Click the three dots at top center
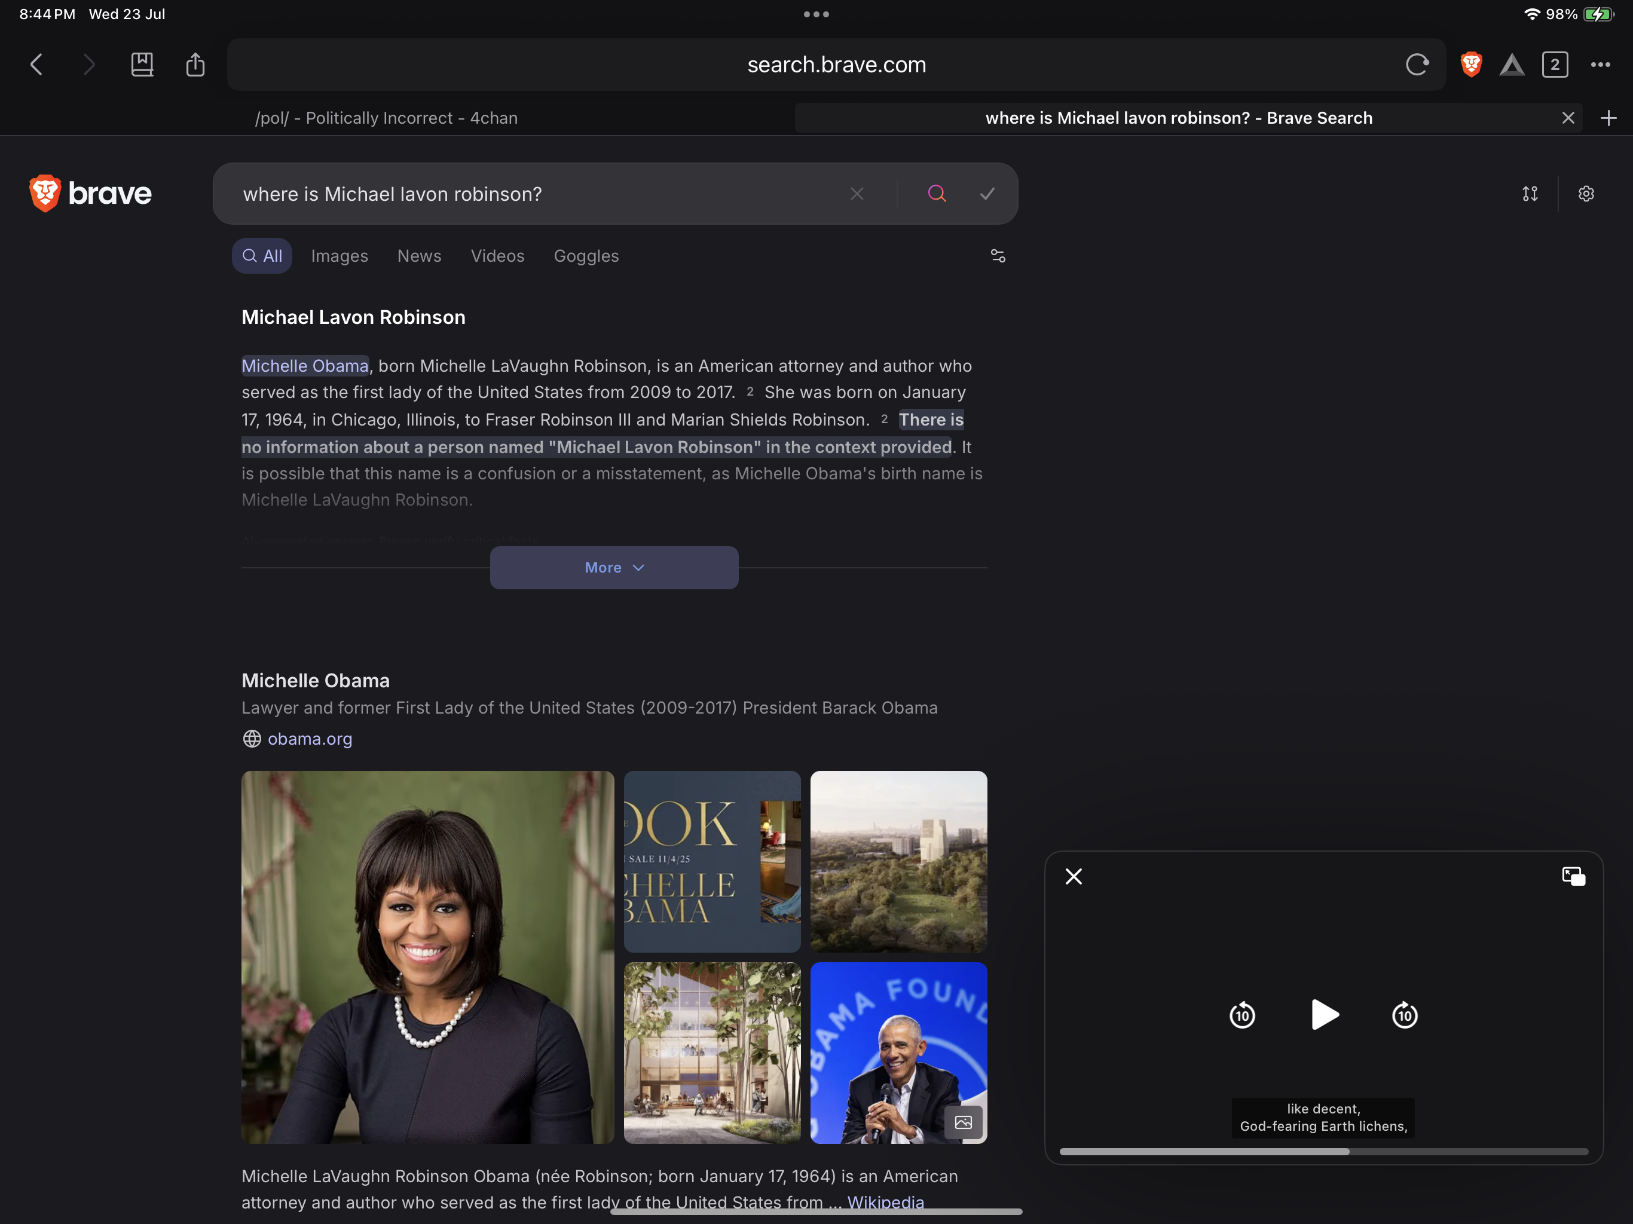The image size is (1633, 1224). click(x=816, y=14)
